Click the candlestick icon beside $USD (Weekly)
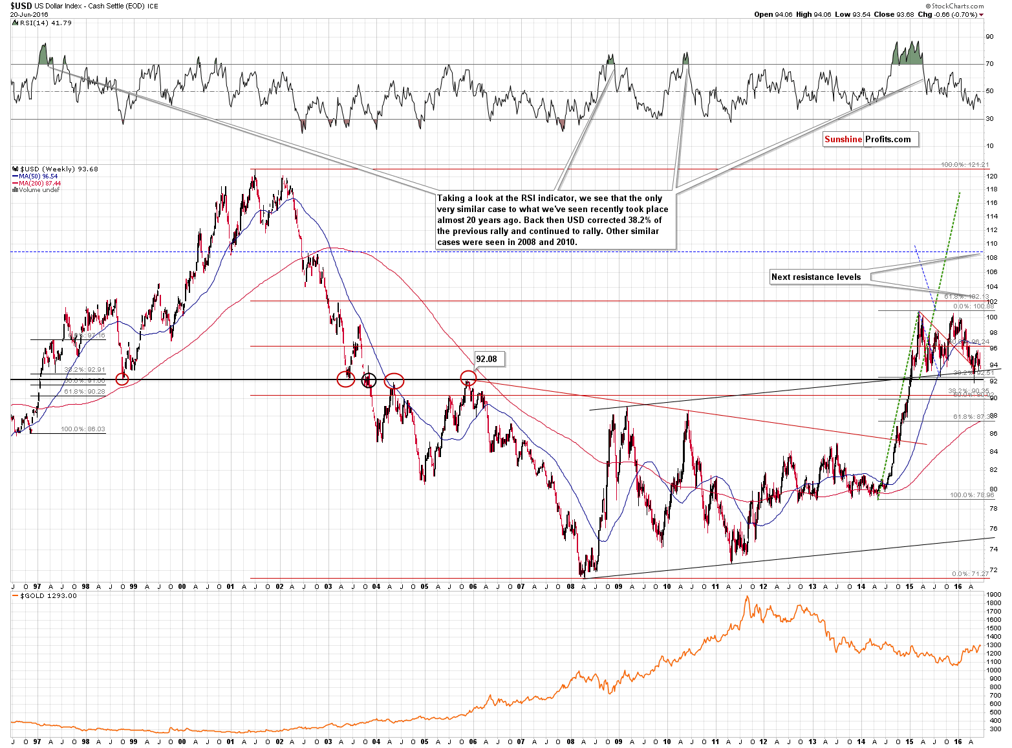 [x=15, y=169]
